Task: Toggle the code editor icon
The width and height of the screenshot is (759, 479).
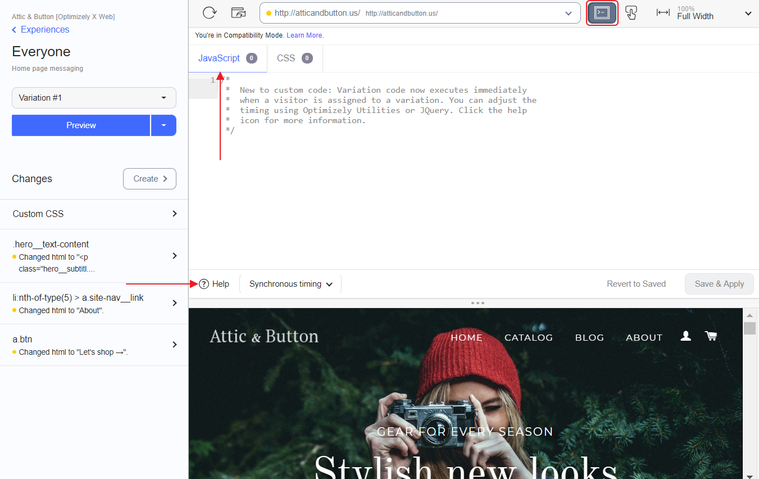Action: [602, 13]
